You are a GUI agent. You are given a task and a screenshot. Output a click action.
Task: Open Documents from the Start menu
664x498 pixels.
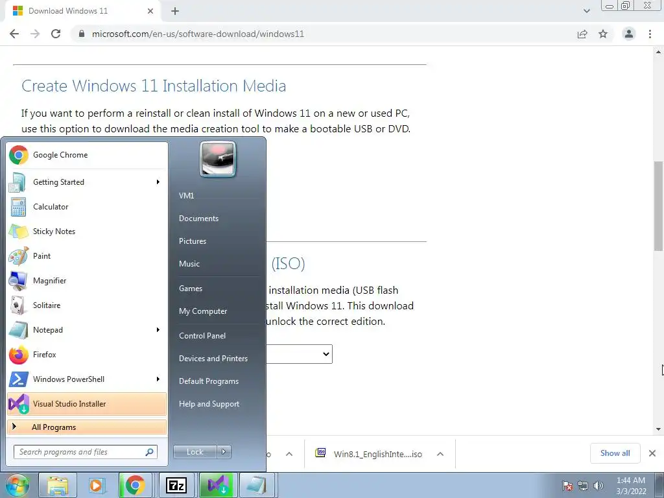coord(198,219)
